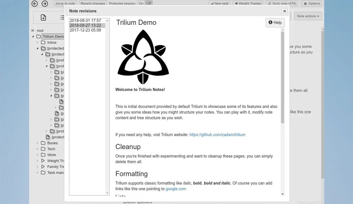
Task: Click the Inbox folder icon
Action: pyautogui.click(x=43, y=42)
